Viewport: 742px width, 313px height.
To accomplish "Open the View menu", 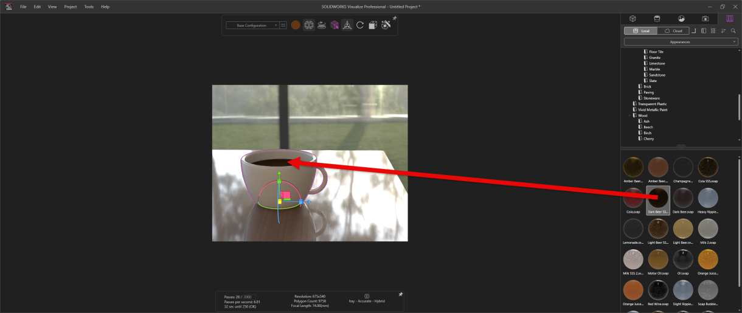I will [x=52, y=7].
